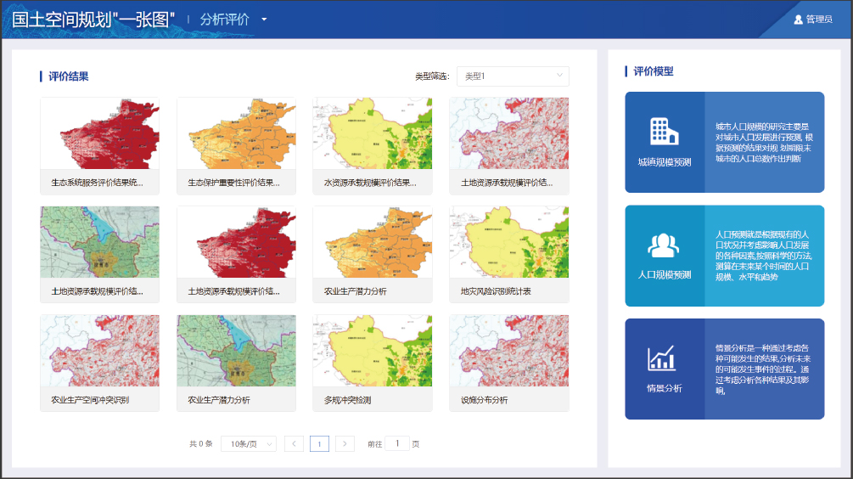853x479 pixels.
Task: Click the 人口规模预测 label
Action: click(x=665, y=275)
